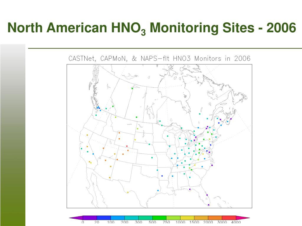Pick the light blue 100–200 color bar segment

pyautogui.click(x=117, y=218)
